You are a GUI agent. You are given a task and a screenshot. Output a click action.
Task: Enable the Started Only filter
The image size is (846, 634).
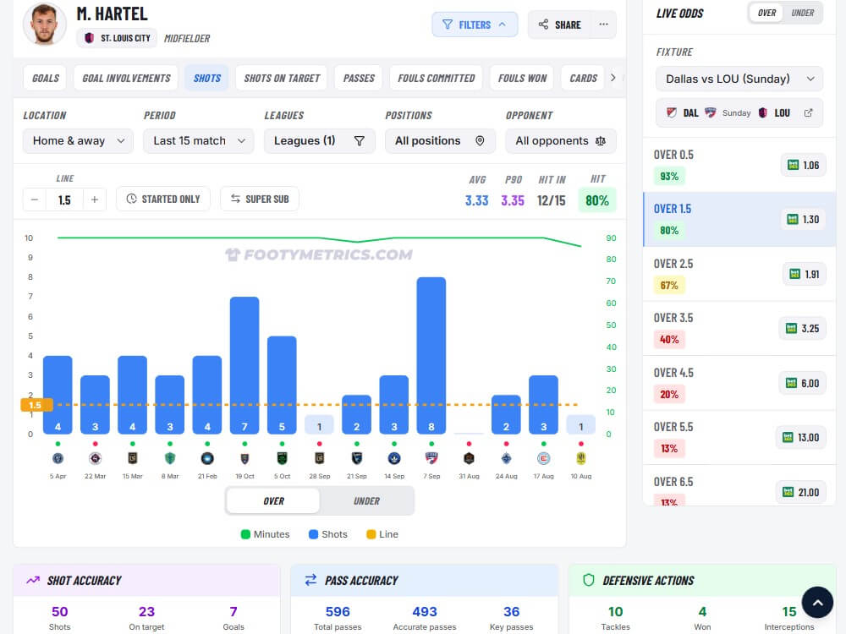tap(162, 199)
